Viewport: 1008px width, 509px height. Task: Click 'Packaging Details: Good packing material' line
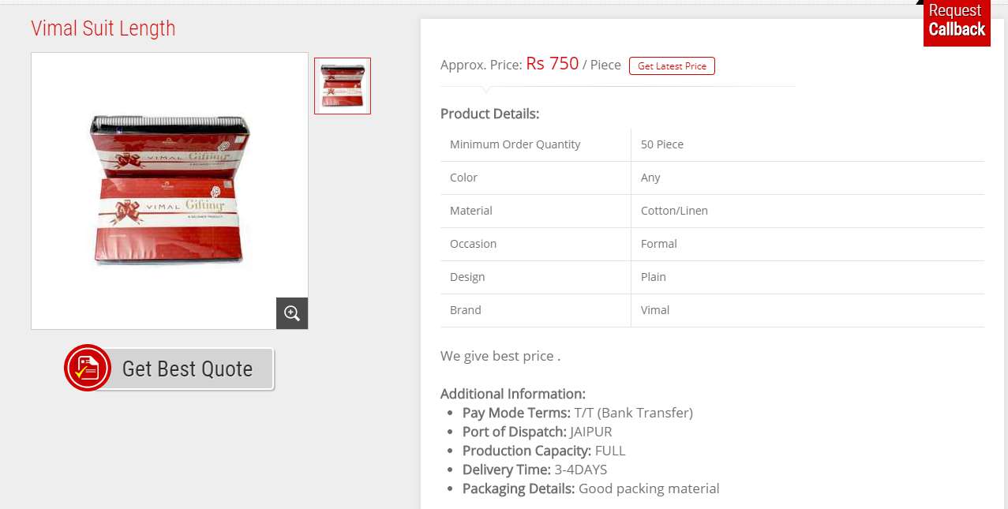(591, 488)
